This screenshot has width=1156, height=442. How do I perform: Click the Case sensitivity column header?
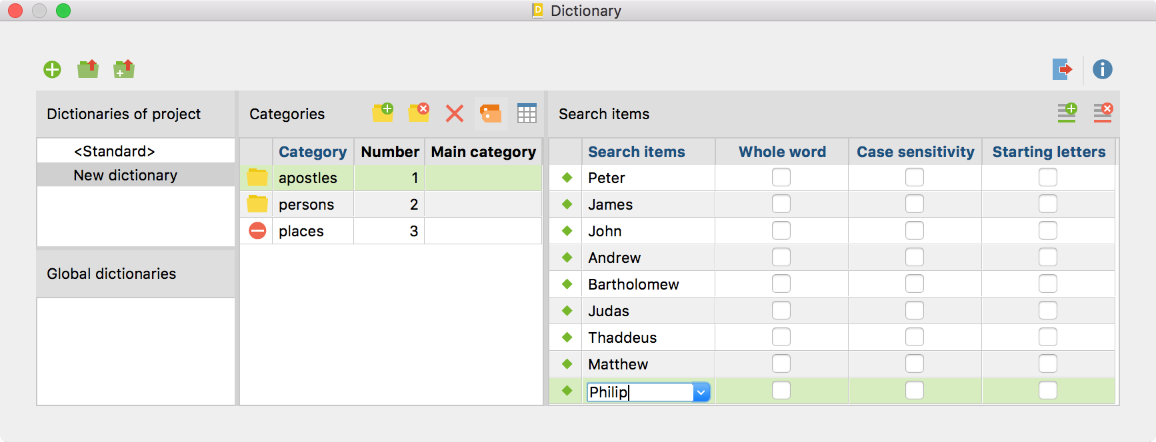(915, 152)
